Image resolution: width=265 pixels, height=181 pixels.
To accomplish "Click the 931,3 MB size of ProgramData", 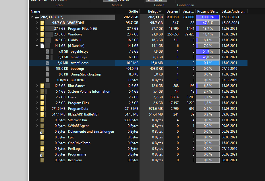I will [x=131, y=109].
